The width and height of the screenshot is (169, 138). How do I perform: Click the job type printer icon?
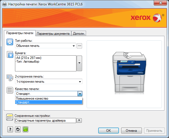[10, 42]
